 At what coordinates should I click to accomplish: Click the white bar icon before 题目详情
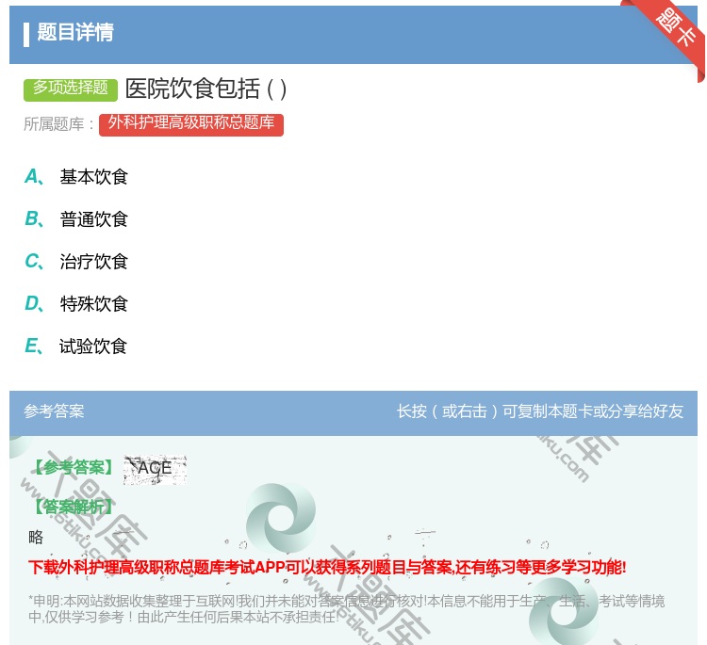point(26,34)
